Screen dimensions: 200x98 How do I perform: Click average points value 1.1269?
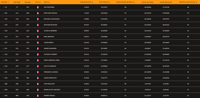[x=86, y=13]
